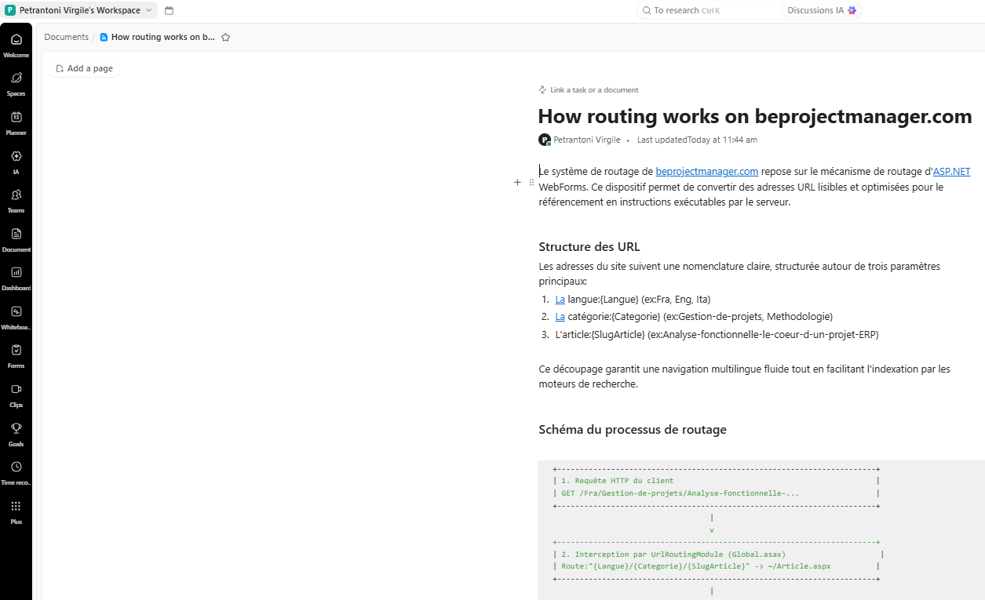
Task: Click Last updated Today at 11:44 am
Action: (697, 140)
